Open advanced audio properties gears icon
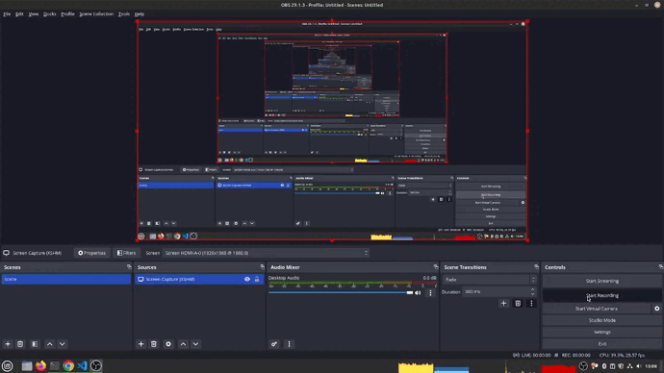664x373 pixels. 274,344
